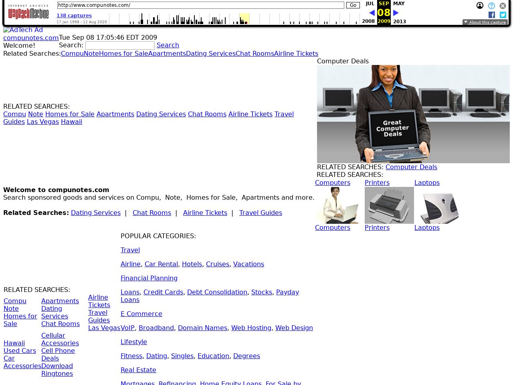Open the Chat Rooms link in the bold Related Searches row

tap(152, 213)
